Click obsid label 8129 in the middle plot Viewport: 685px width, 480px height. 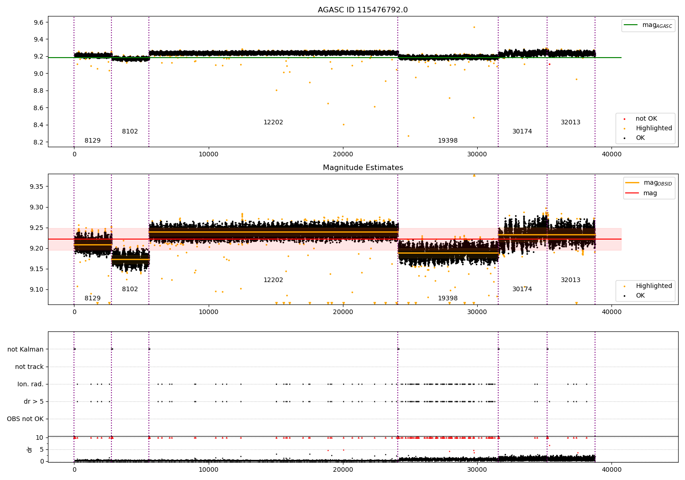[92, 299]
